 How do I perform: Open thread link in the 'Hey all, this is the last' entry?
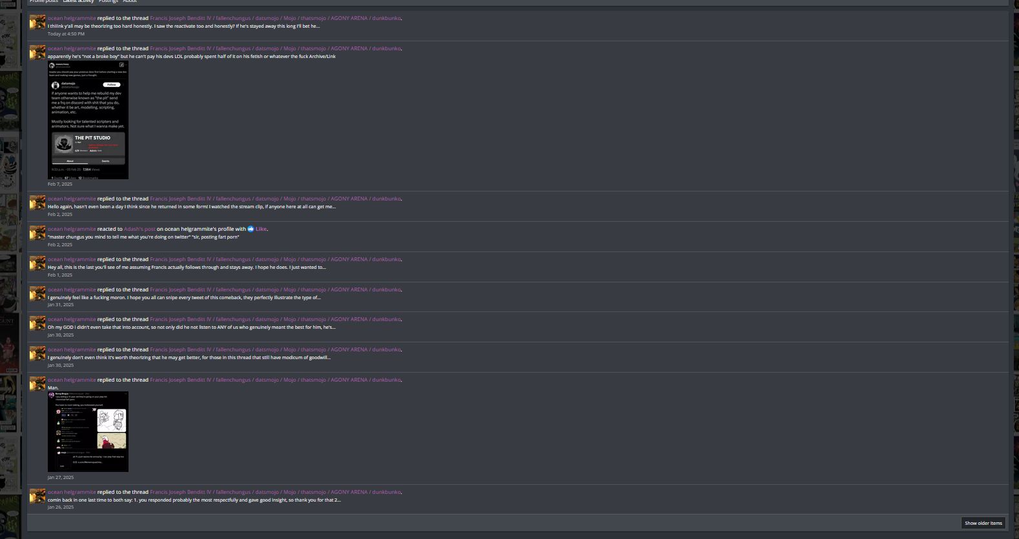pos(275,259)
